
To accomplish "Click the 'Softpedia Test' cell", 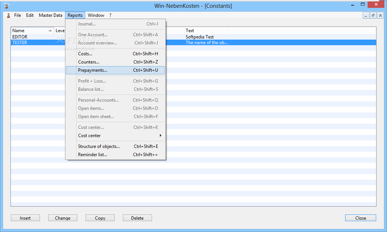I will point(200,37).
